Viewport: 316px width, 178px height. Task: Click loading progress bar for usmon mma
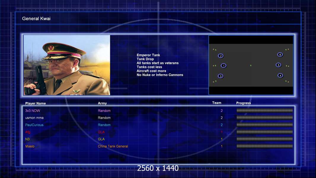pos(265,117)
